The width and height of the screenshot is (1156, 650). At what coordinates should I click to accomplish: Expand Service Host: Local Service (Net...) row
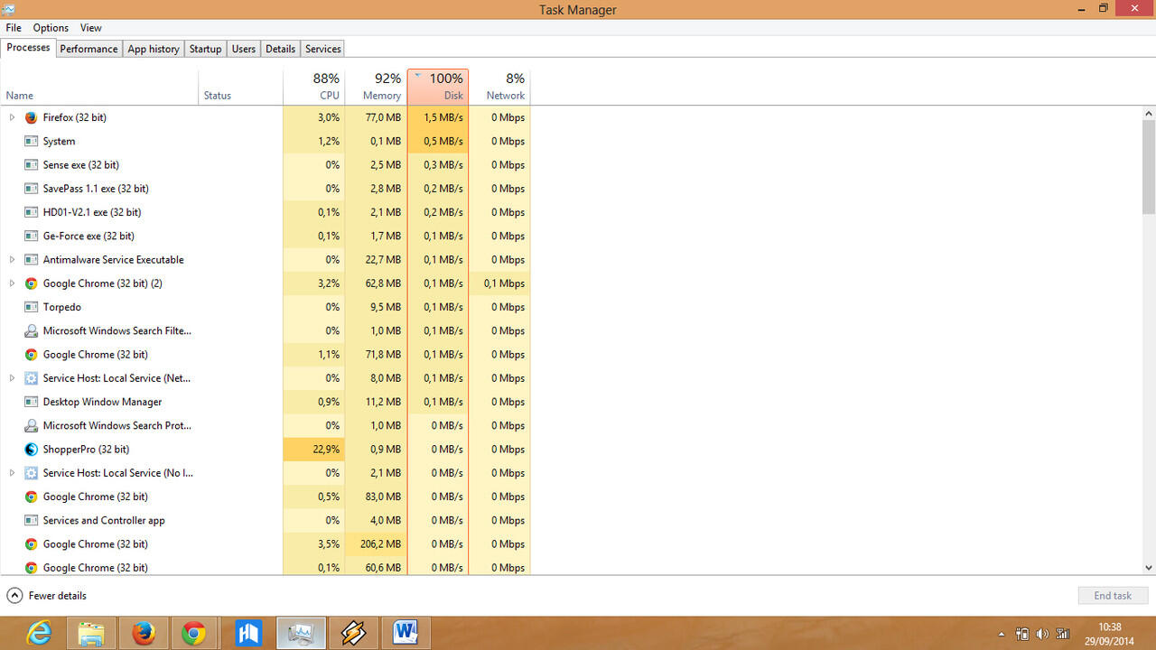click(12, 378)
